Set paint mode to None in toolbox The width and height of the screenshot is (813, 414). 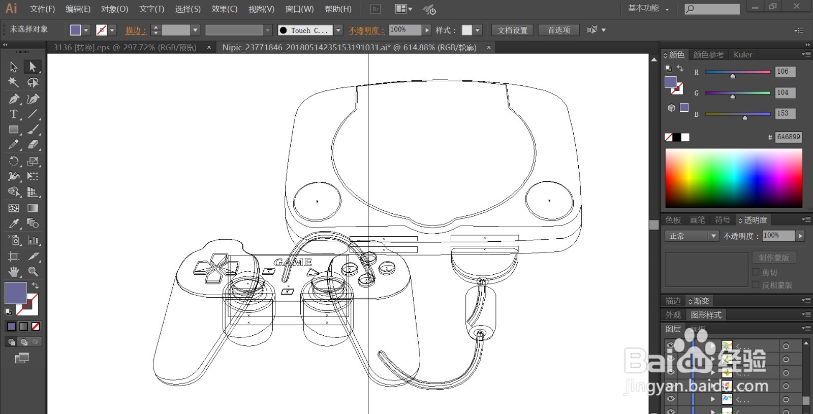(36, 326)
